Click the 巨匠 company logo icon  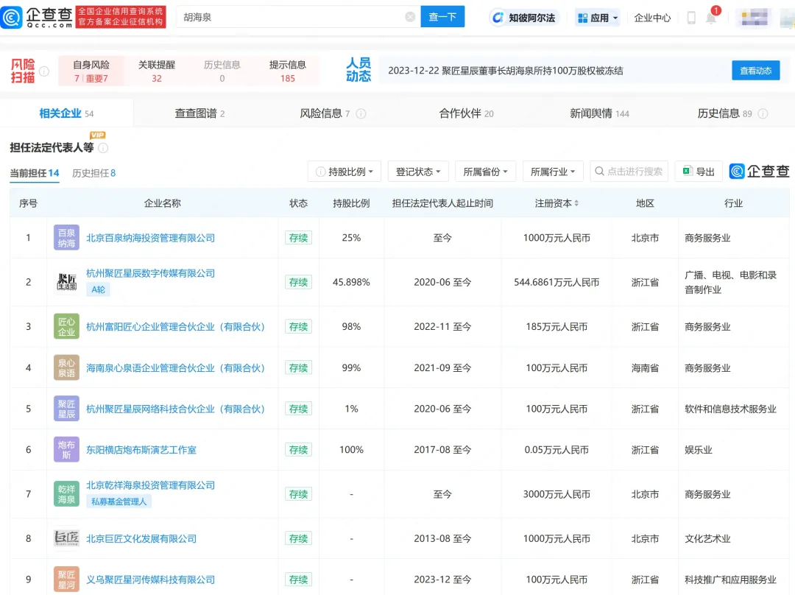[x=66, y=538]
